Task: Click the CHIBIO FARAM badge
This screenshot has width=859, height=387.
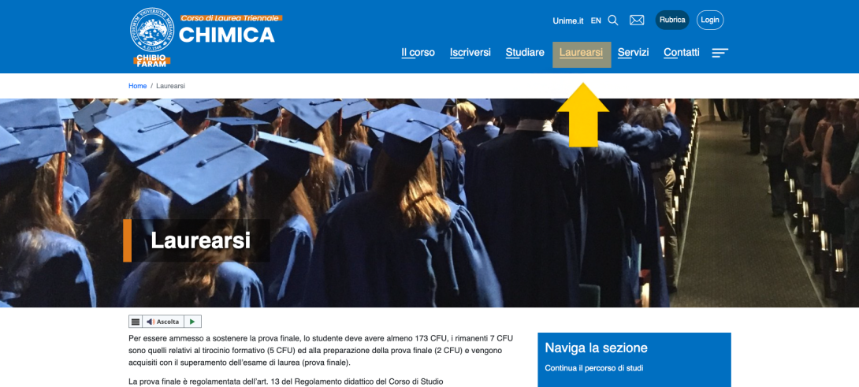Action: tap(152, 61)
